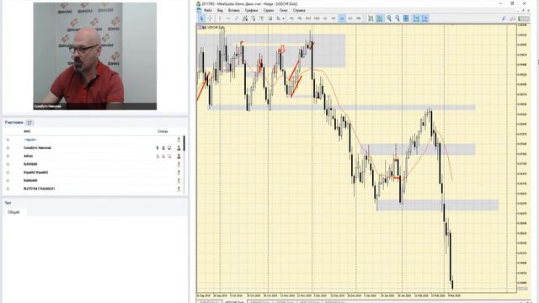Image resolution: width=539 pixels, height=303 pixels.
Task: Click USDCHF,Daily label at chart top-left
Action: [x=216, y=27]
